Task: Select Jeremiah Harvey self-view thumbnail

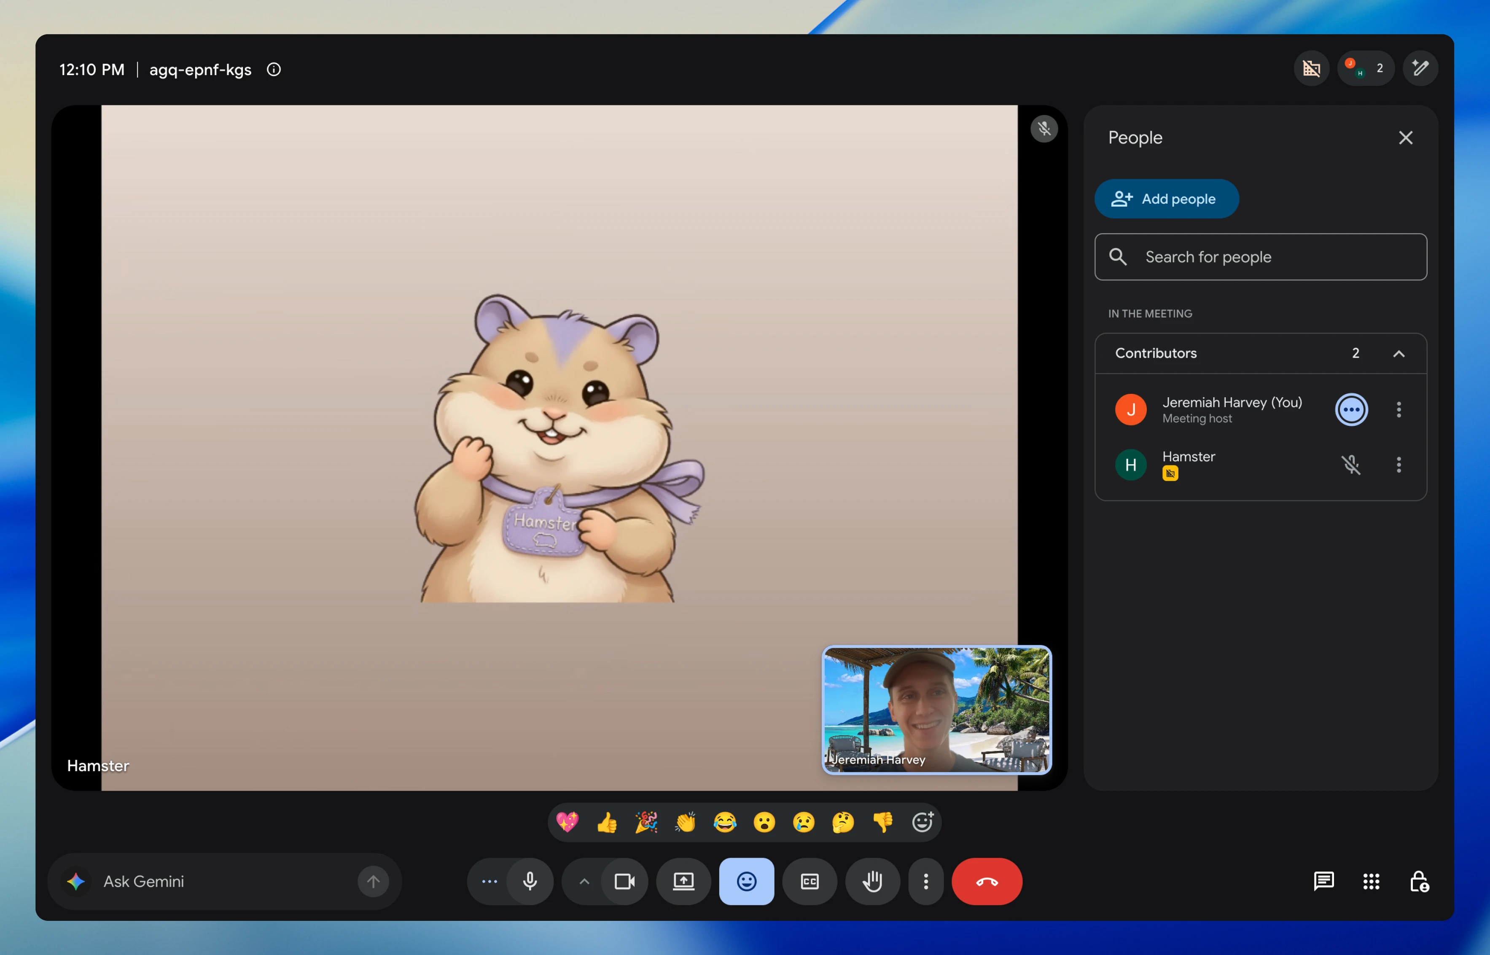Action: [x=936, y=710]
